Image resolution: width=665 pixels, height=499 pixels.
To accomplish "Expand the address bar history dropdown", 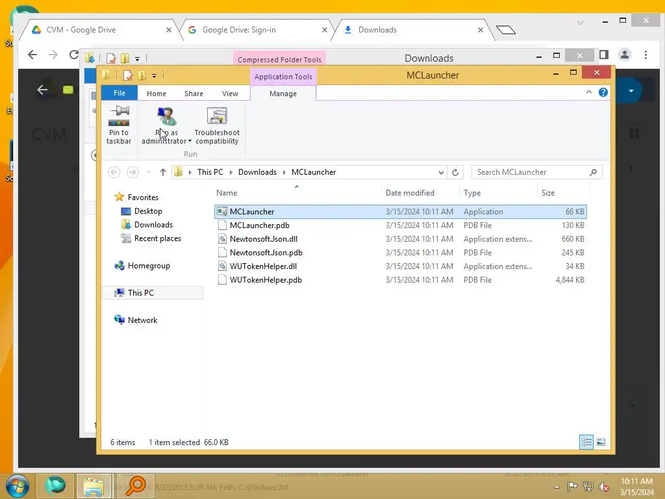I will 441,172.
